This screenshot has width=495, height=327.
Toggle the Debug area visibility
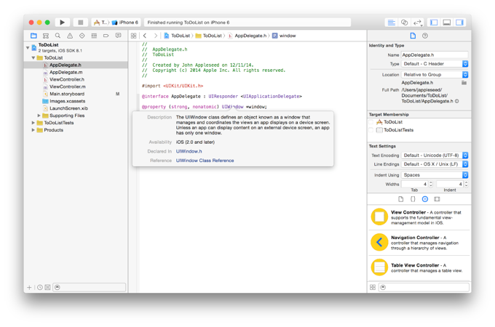click(x=447, y=23)
